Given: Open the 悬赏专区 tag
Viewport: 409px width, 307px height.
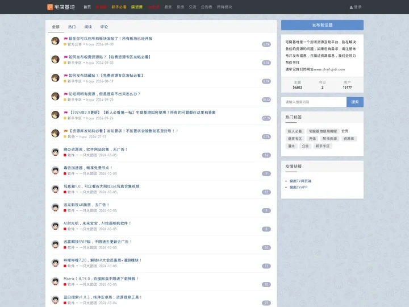Looking at the screenshot, I should (x=295, y=139).
